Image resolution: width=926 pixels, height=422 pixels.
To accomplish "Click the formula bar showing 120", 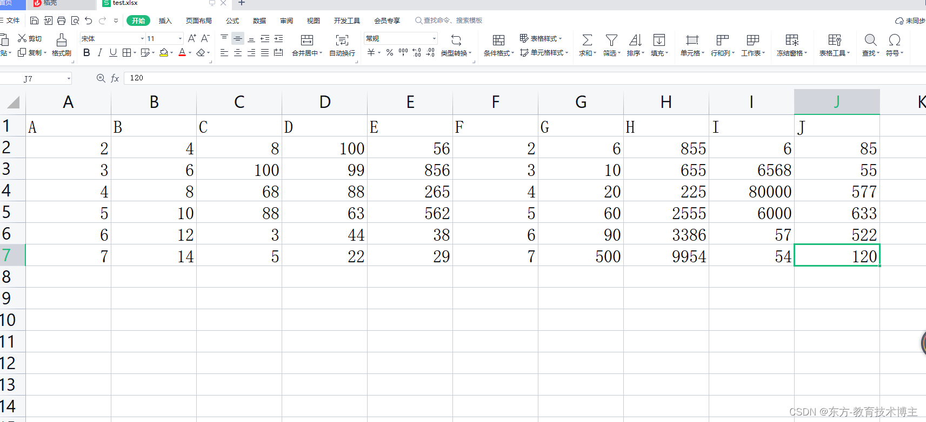I will click(524, 78).
